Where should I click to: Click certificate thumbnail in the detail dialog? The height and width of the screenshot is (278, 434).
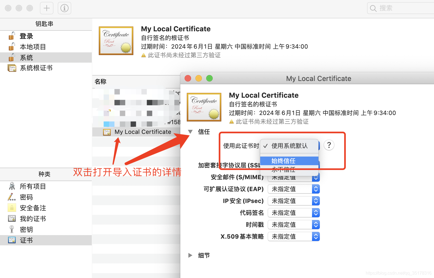[x=204, y=107]
